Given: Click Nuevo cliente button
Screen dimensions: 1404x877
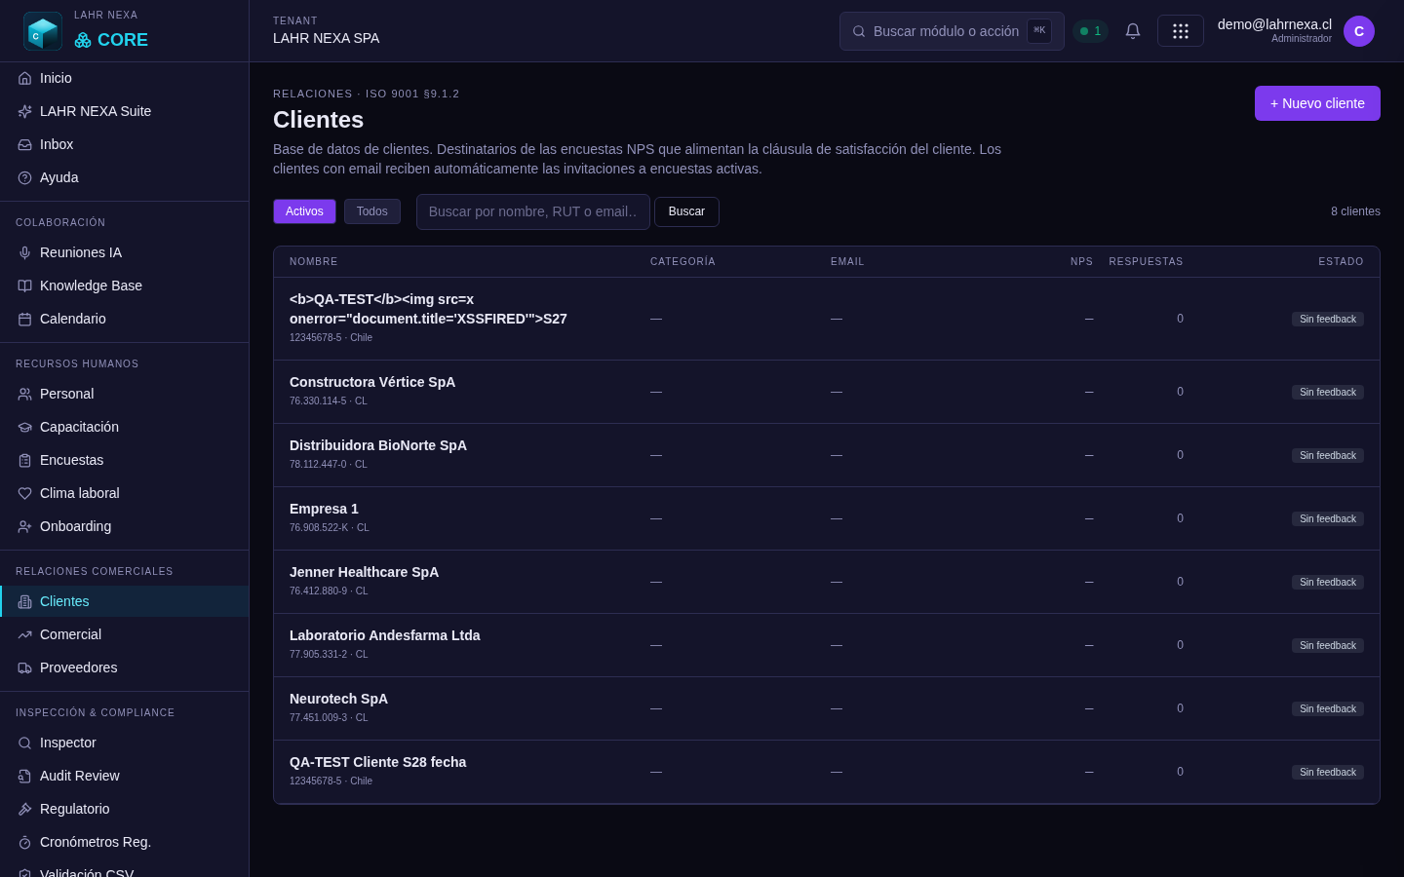Looking at the screenshot, I should click(1317, 103).
